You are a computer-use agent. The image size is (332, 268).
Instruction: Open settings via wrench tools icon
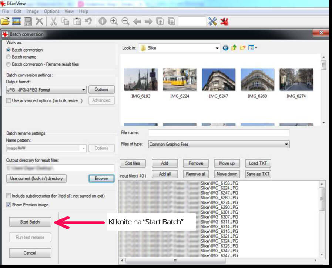pyautogui.click(x=212, y=21)
